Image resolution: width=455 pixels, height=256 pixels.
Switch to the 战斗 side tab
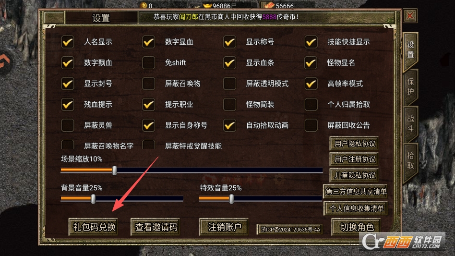coord(410,123)
